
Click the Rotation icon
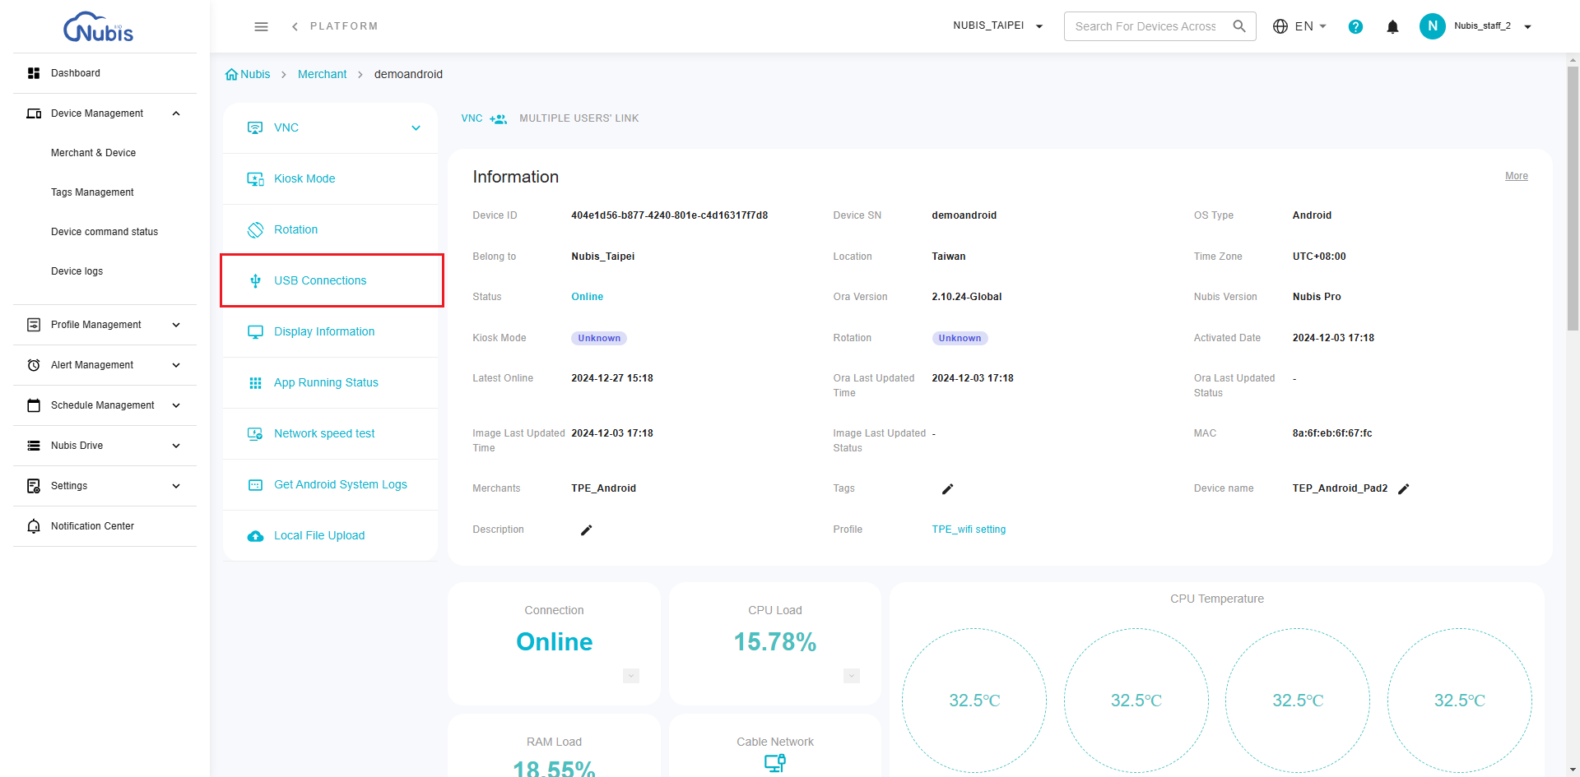255,229
